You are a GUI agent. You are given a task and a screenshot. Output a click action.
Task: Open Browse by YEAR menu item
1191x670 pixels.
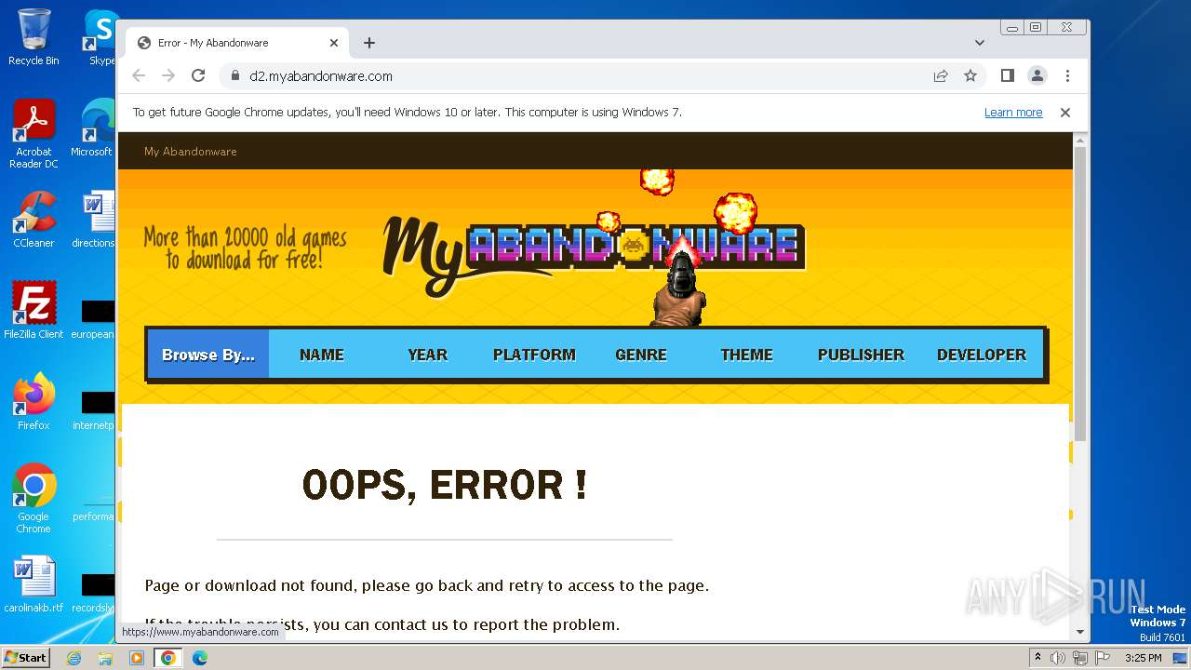coord(428,355)
